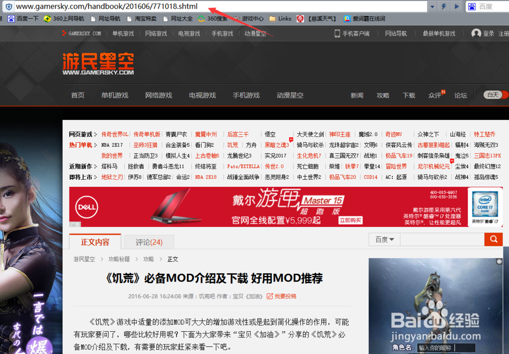Viewport: 509px width, 354px height.
Task: Click the lightning bolt speed icon
Action: tap(444, 7)
